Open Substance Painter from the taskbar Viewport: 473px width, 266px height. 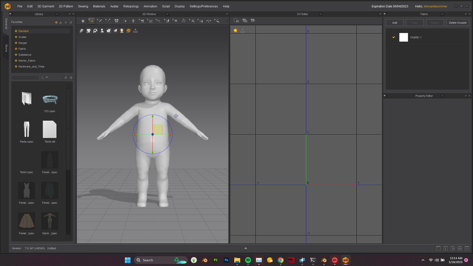[216, 260]
